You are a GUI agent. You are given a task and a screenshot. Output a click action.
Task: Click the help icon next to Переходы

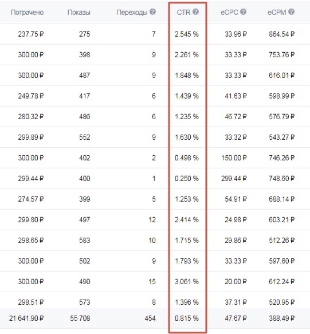pos(152,12)
